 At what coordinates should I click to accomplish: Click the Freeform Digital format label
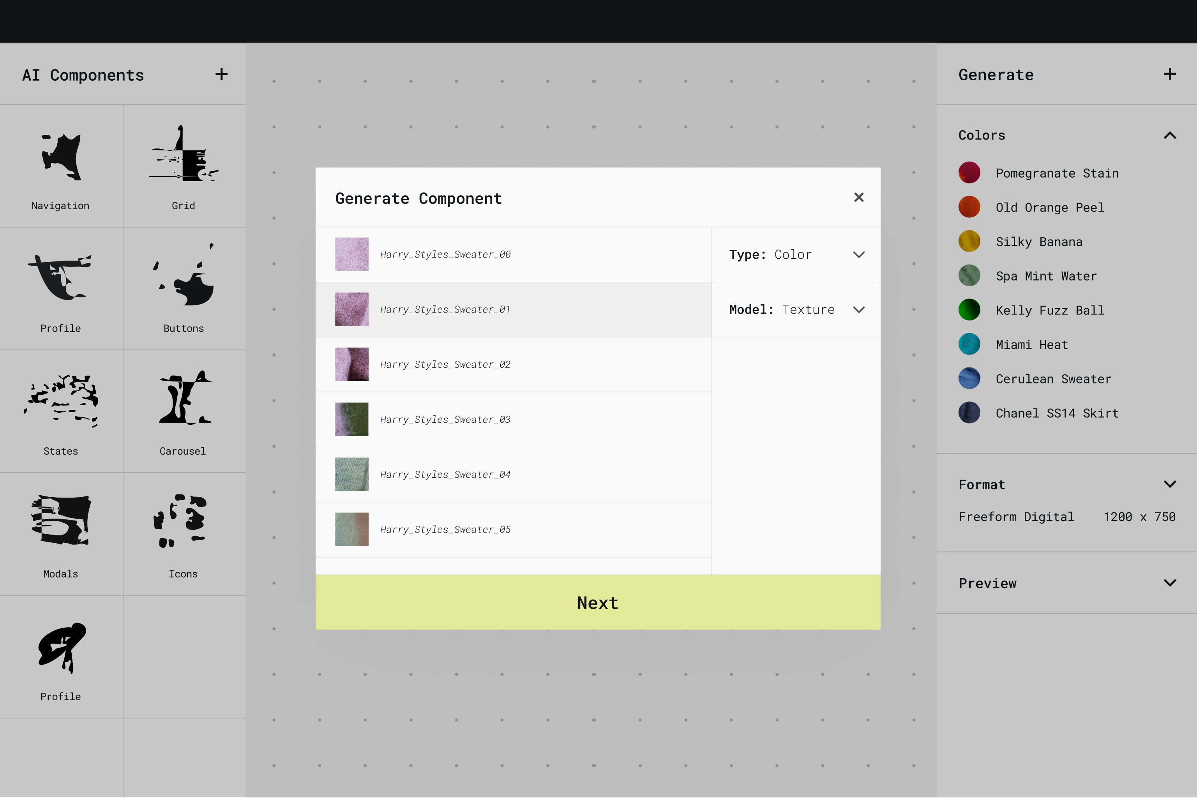point(1016,517)
